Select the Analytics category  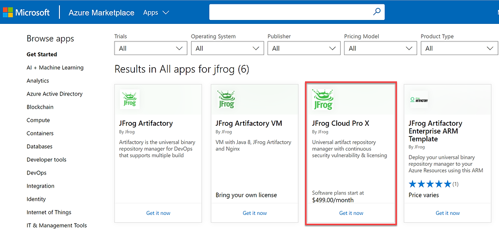pos(38,80)
